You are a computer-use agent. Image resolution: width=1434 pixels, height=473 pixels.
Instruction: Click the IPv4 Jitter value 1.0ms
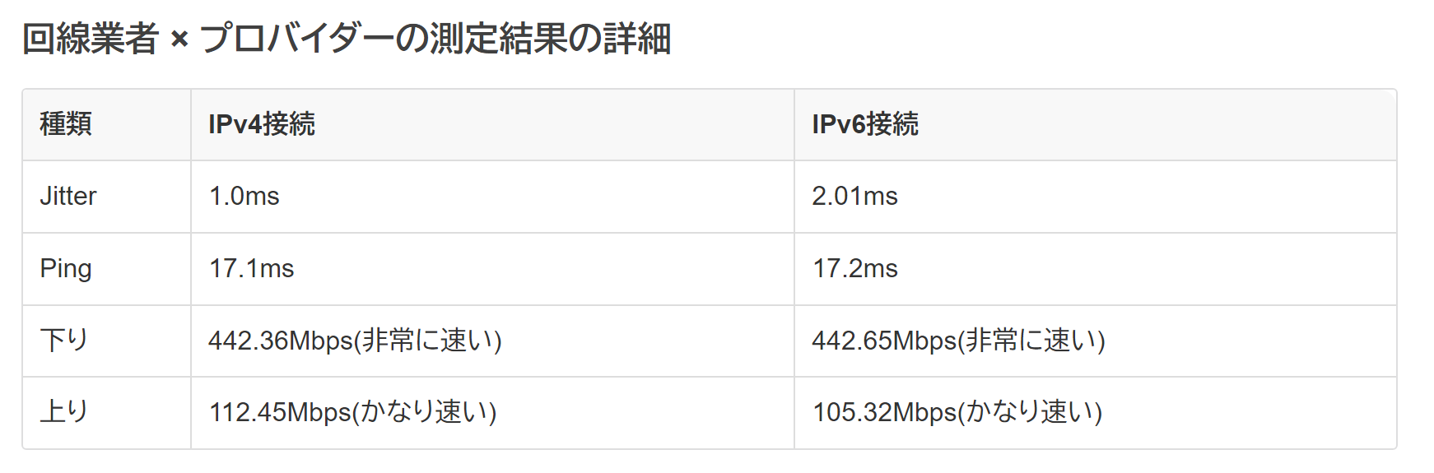tap(244, 196)
